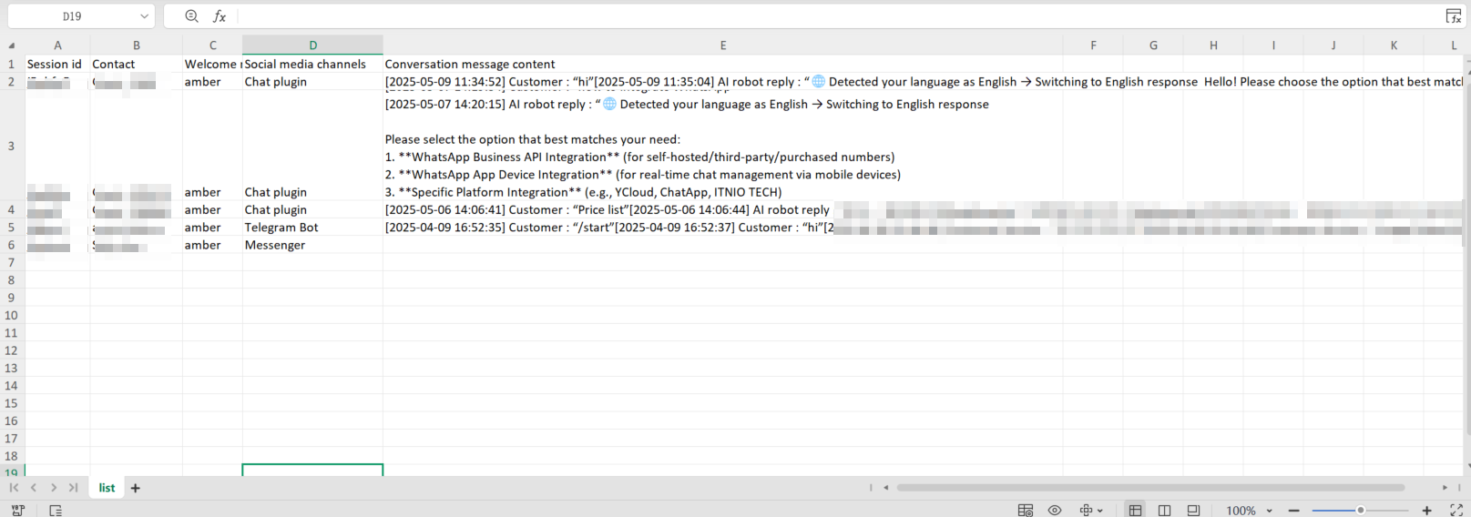Viewport: 1471px width, 517px height.
Task: Click the horizontal scrollbar left arrow
Action: [x=885, y=487]
